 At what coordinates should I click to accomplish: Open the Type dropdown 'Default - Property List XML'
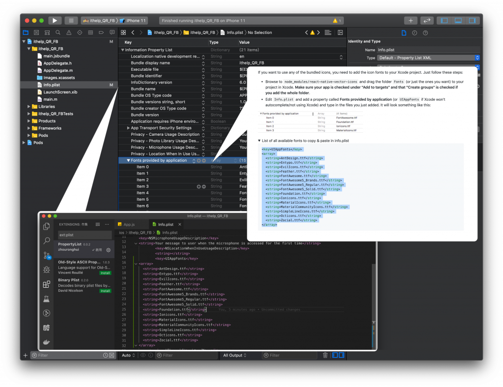point(428,58)
